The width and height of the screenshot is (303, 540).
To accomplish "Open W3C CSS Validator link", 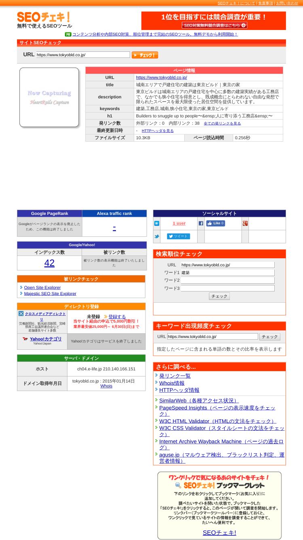I will click(x=222, y=431).
